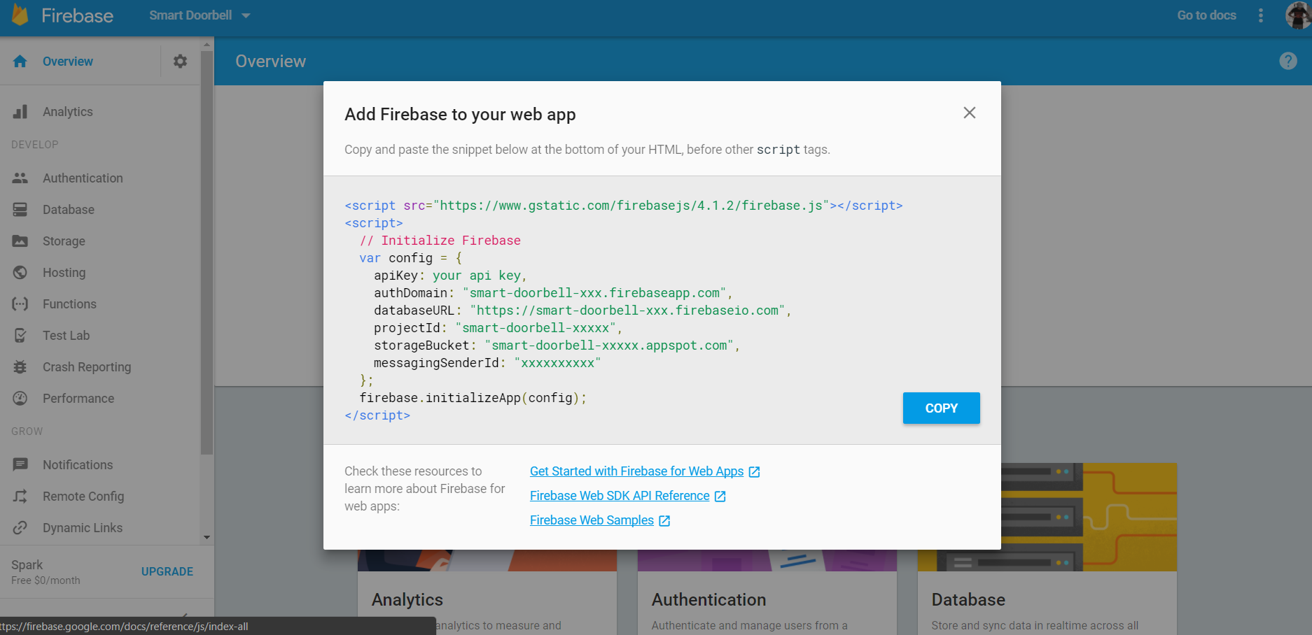Click the external-link icon beside SDK API Reference

[720, 497]
